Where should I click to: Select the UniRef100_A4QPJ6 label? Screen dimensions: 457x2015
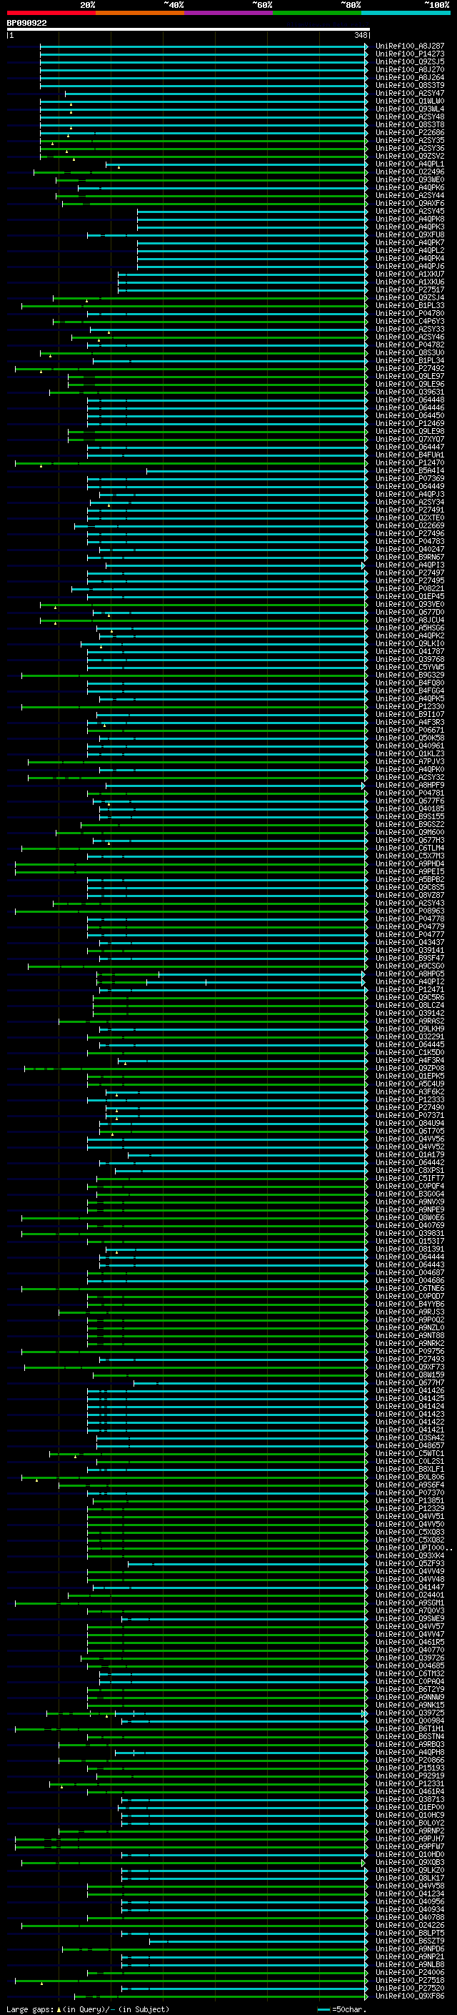pyautogui.click(x=410, y=266)
